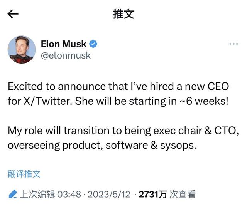Open the three-dot more options menu
The width and height of the screenshot is (247, 218).
tap(233, 44)
